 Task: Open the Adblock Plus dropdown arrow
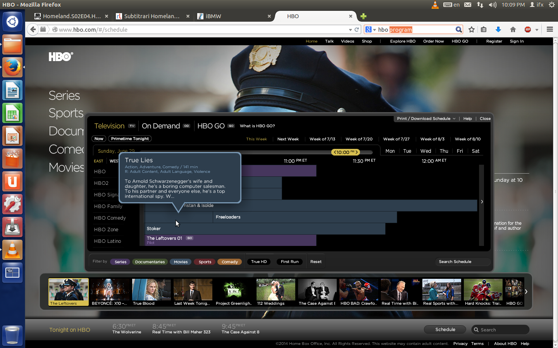(537, 30)
